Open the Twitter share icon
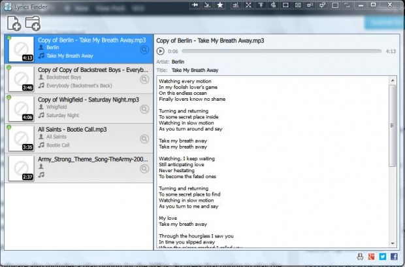 (383, 257)
